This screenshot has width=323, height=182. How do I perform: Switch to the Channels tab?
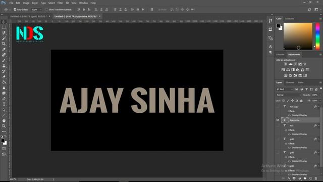pyautogui.click(x=290, y=82)
